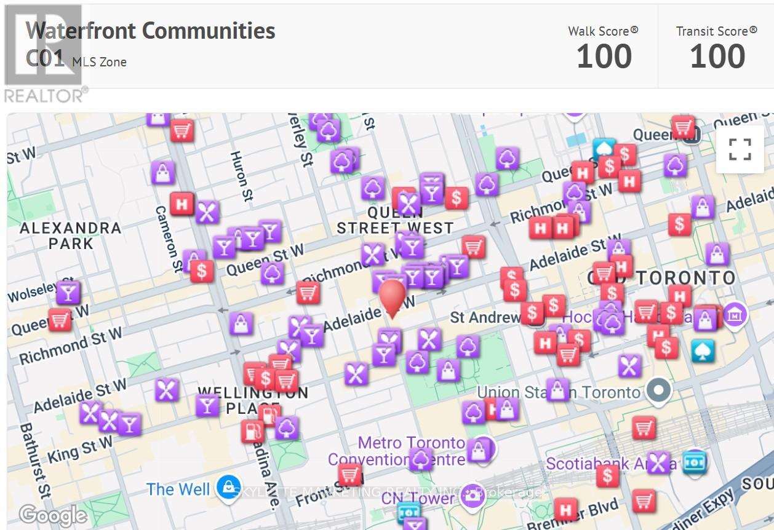Click the shopping cart icon on Front St
This screenshot has height=530, width=774.
[x=350, y=475]
